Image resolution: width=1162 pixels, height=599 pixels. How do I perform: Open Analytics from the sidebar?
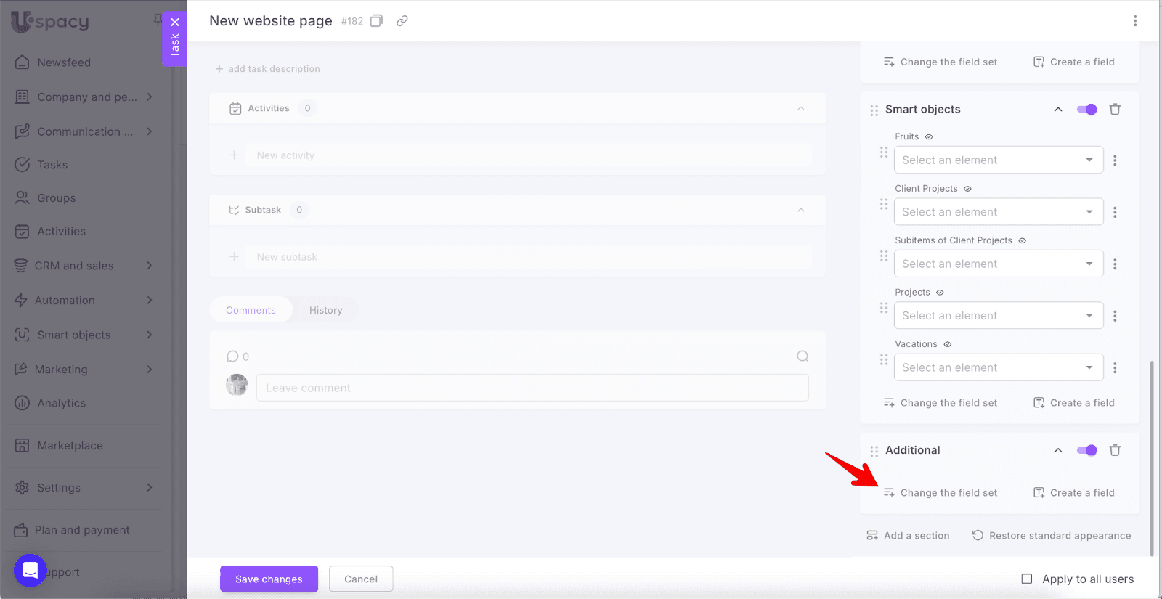[x=62, y=403]
